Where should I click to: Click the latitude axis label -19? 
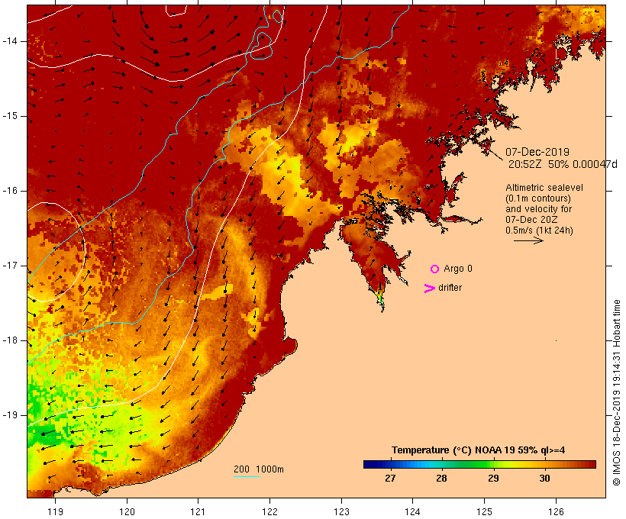9,415
